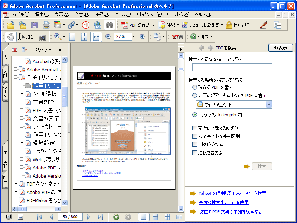297x223 pixels.
Task: Select the Snapshot camera tool
Action: pyautogui.click(x=43, y=36)
